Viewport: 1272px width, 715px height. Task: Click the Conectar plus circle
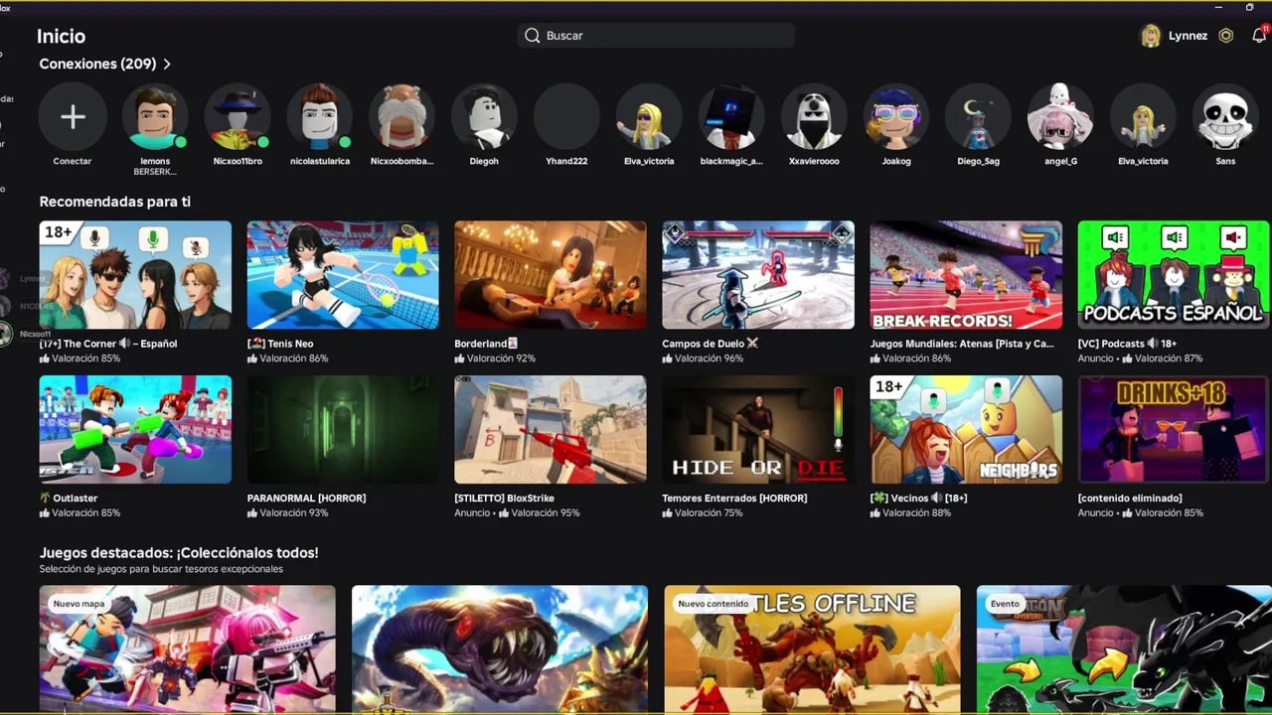coord(73,117)
